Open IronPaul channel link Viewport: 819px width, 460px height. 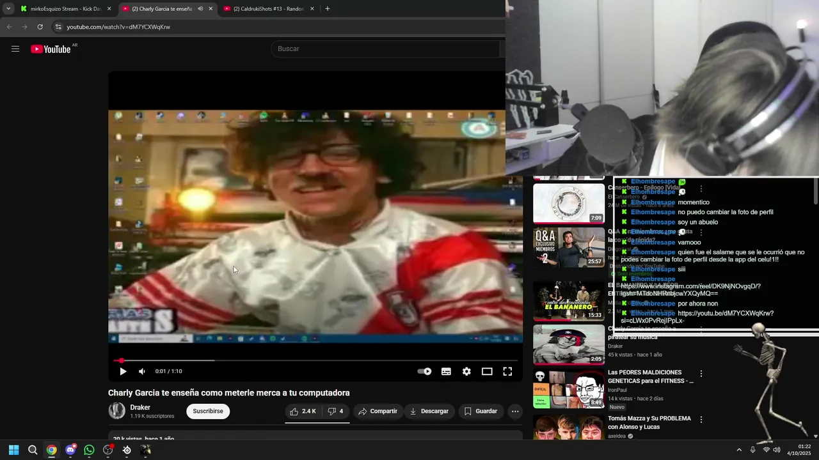click(x=617, y=390)
